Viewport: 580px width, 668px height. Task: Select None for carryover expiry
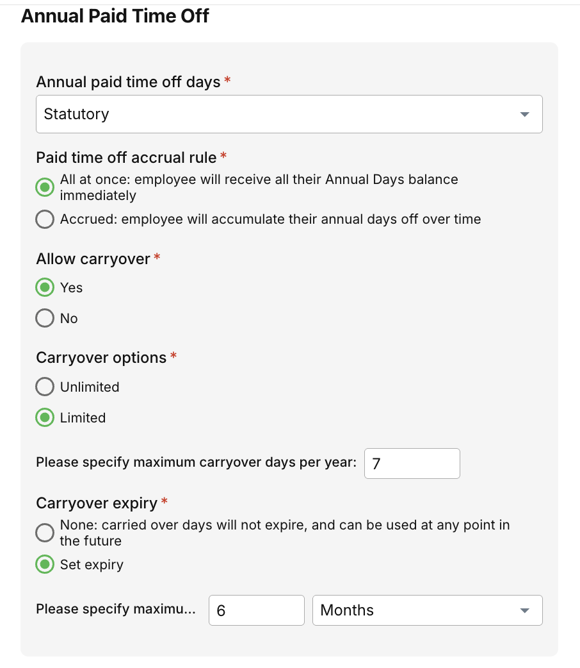pyautogui.click(x=45, y=533)
